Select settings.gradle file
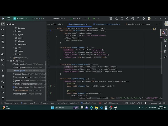This screenshot has height=126, width=168. [x=27, y=94]
